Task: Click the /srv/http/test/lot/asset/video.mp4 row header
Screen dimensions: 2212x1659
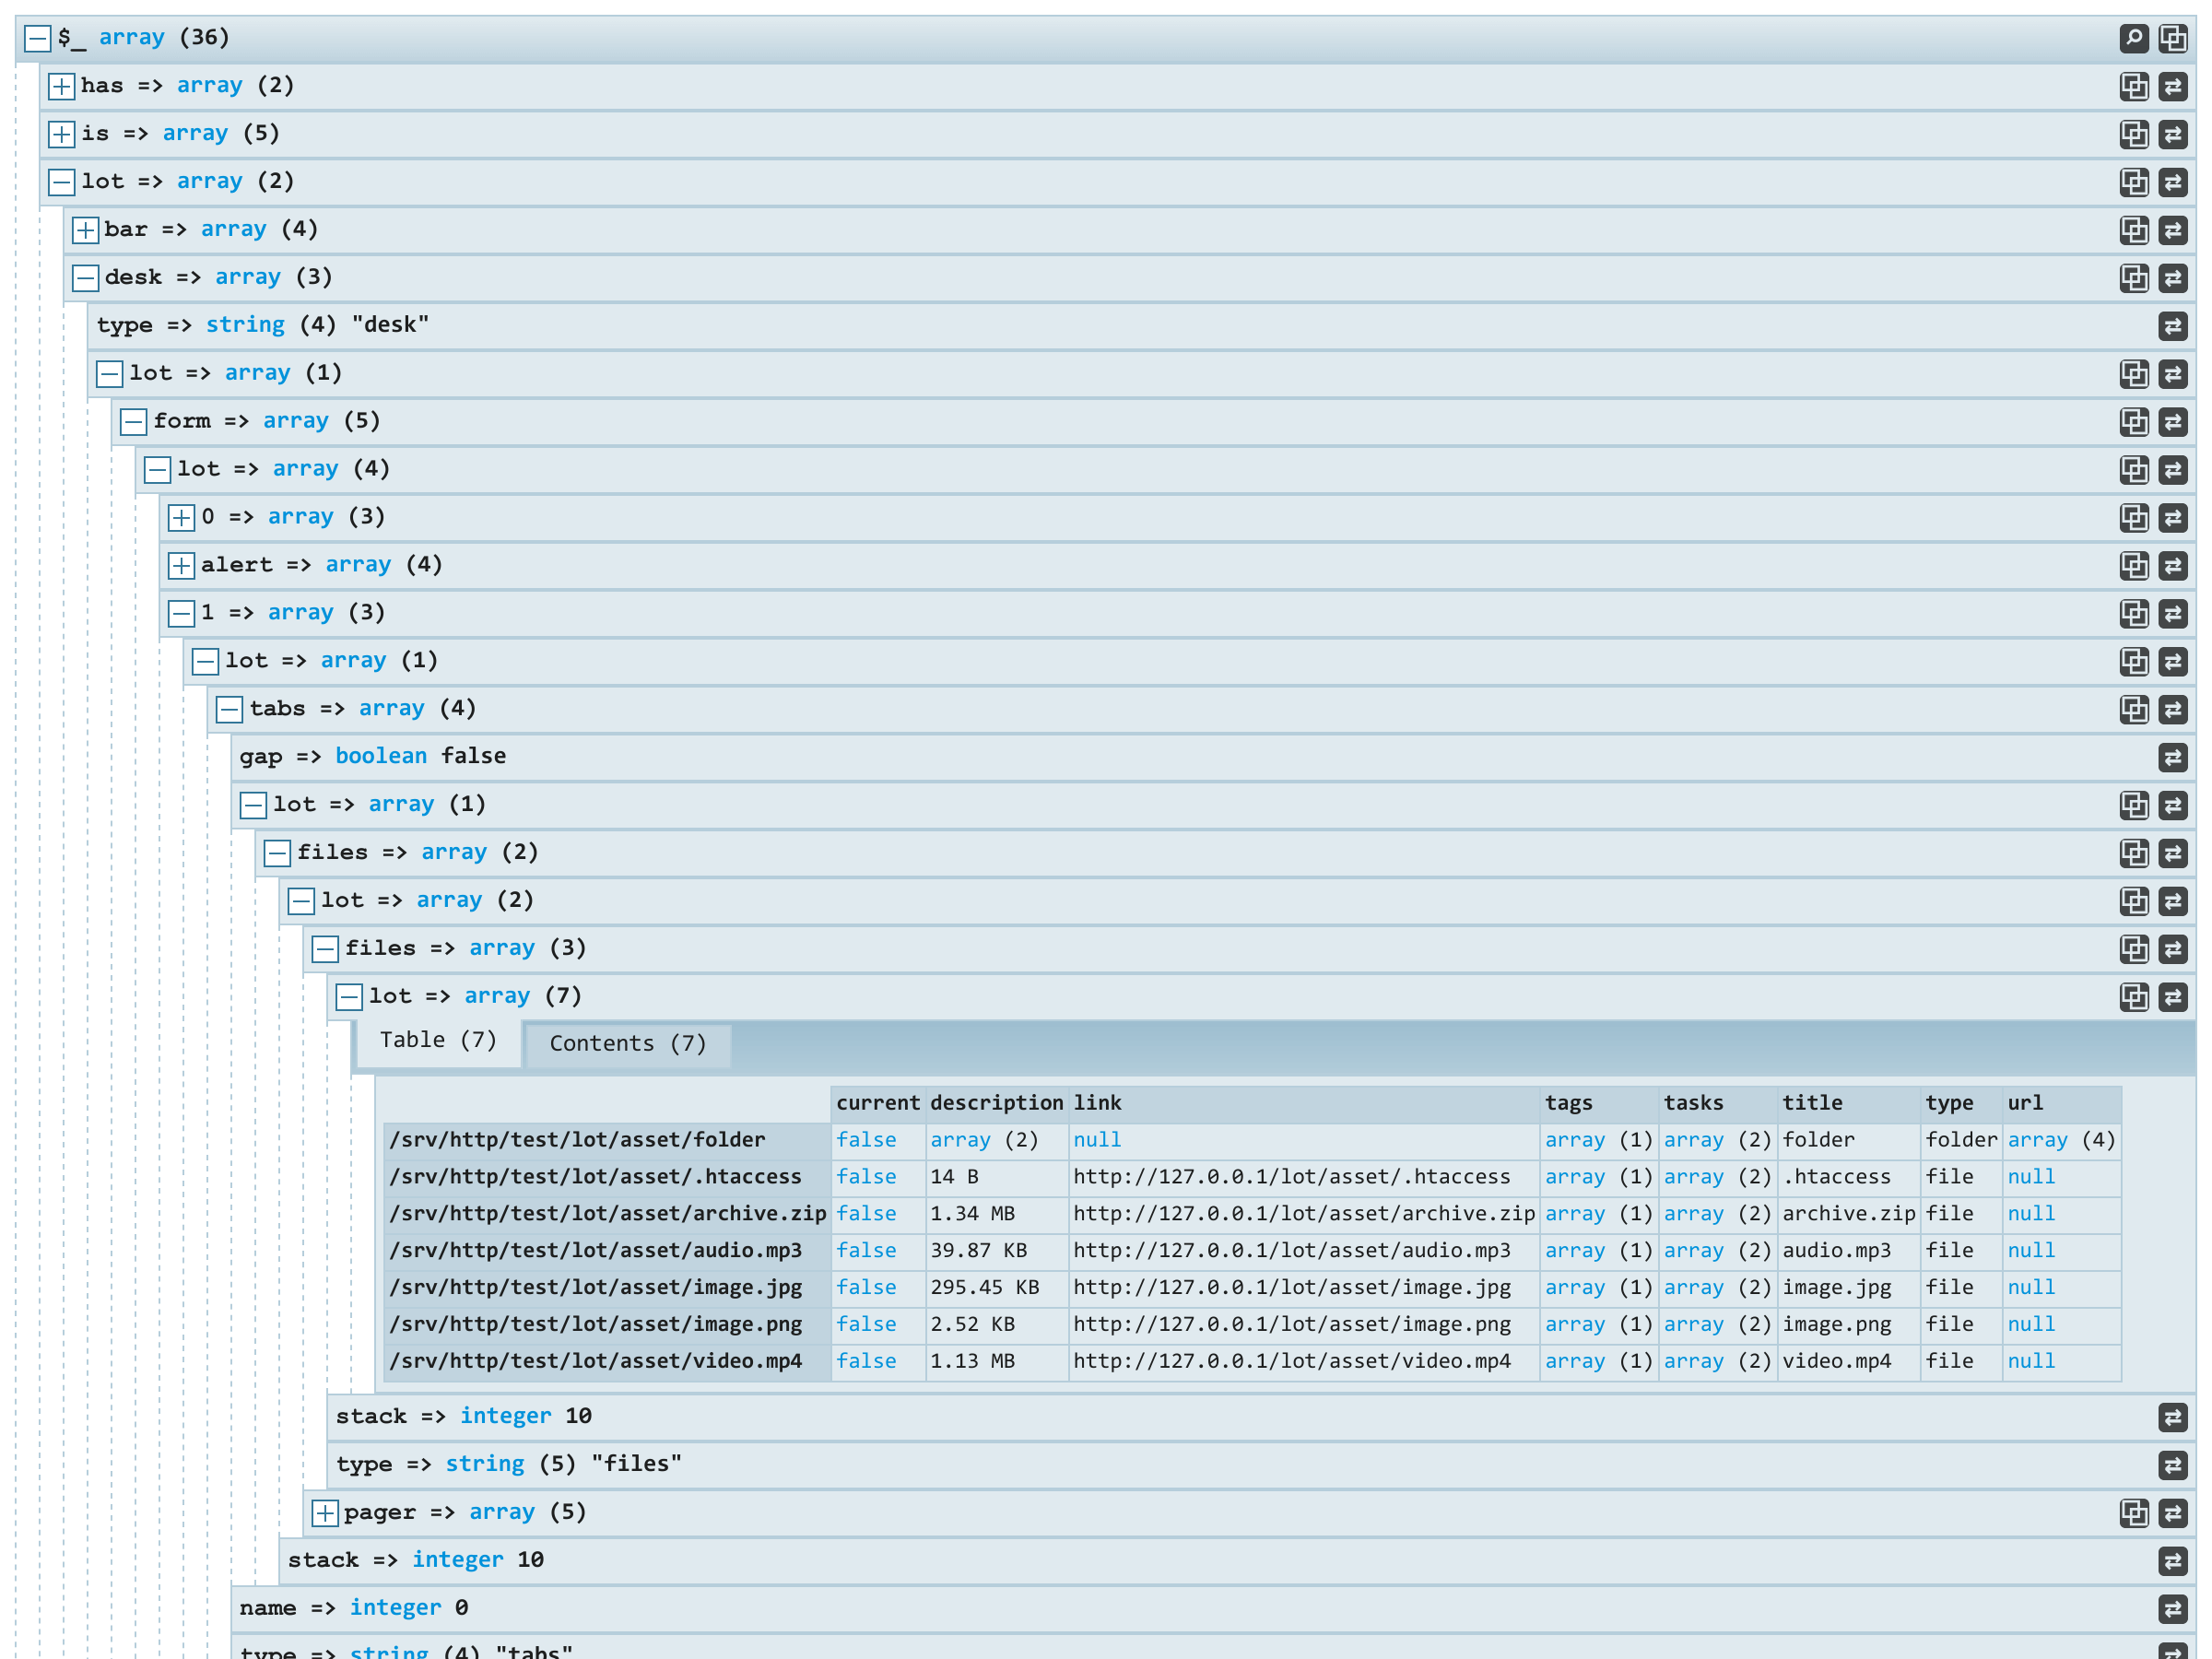Action: click(596, 1361)
